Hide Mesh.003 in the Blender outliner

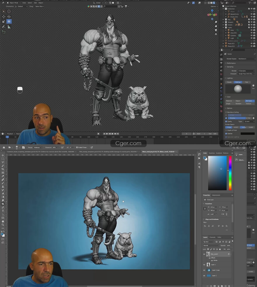tap(251, 43)
